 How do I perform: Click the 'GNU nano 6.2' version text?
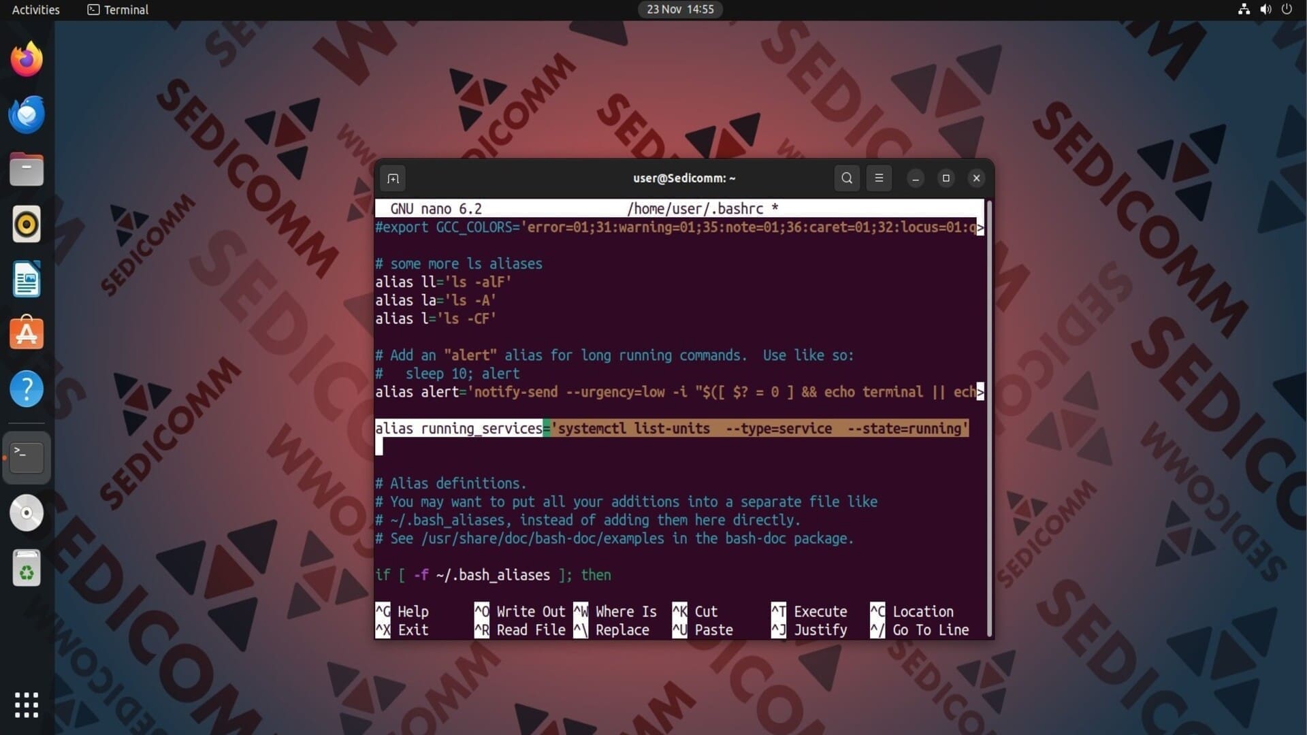436,209
